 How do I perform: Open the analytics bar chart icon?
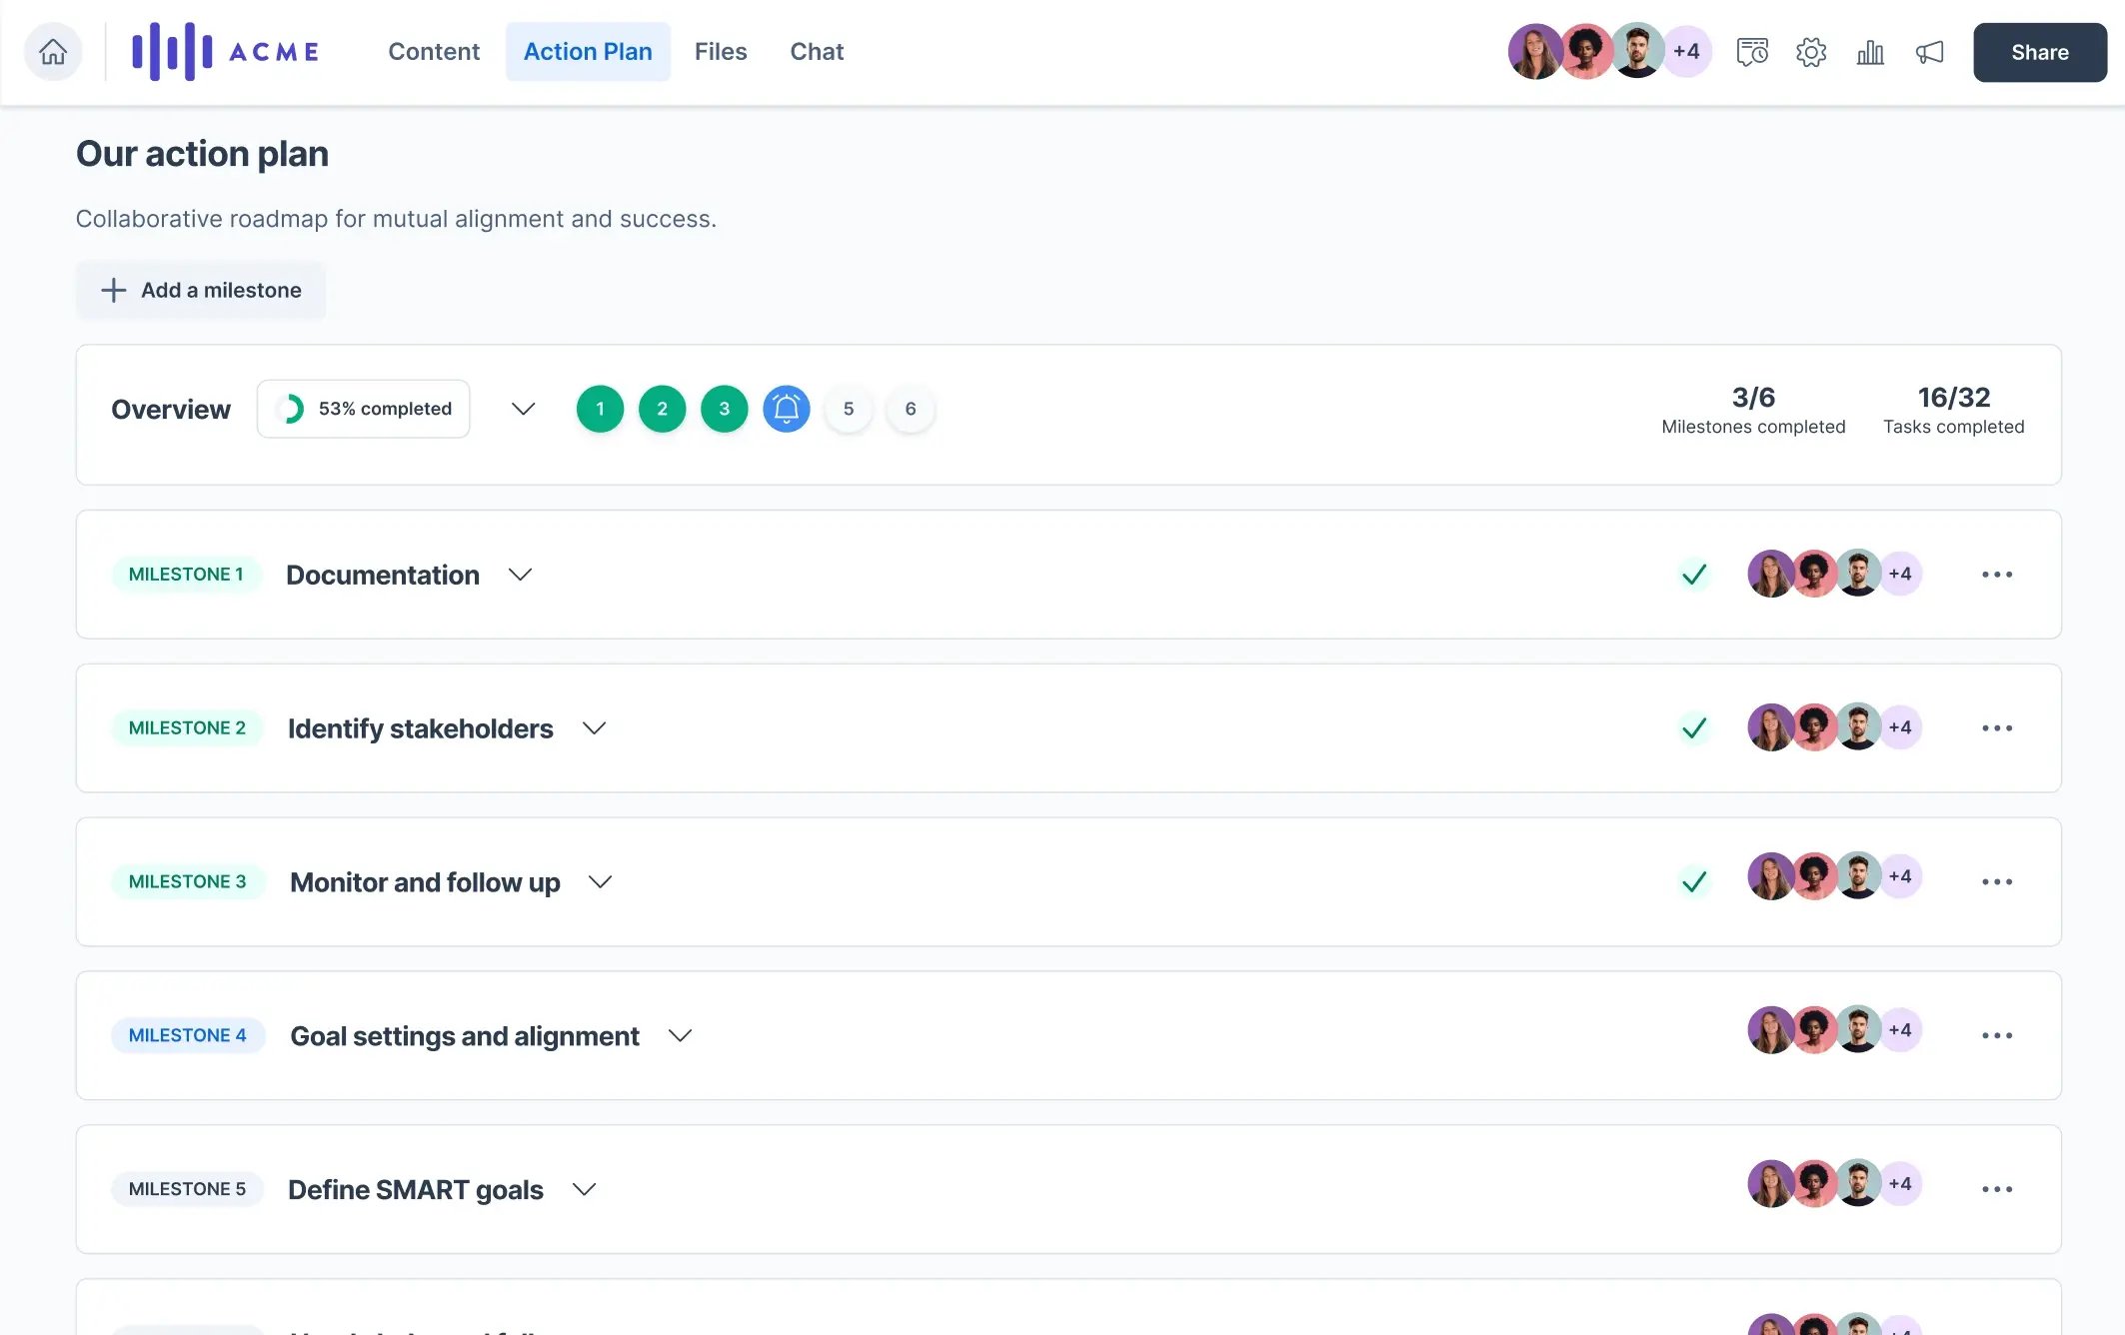(1869, 52)
